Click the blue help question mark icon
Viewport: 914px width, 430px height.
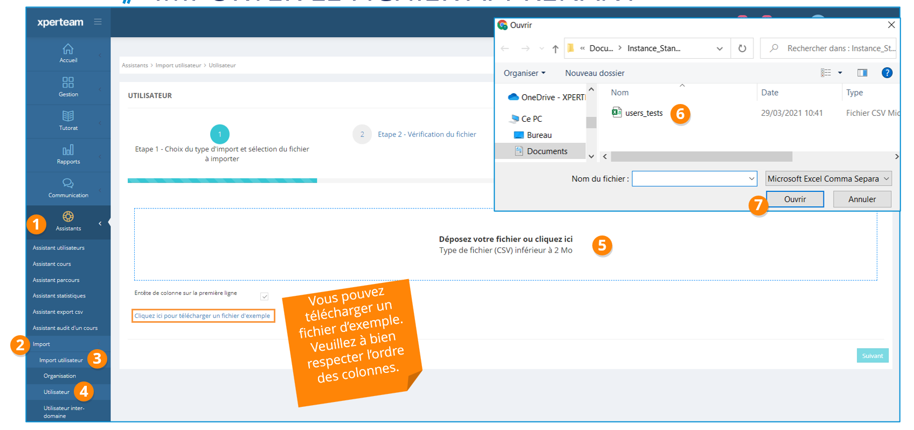[x=887, y=73]
